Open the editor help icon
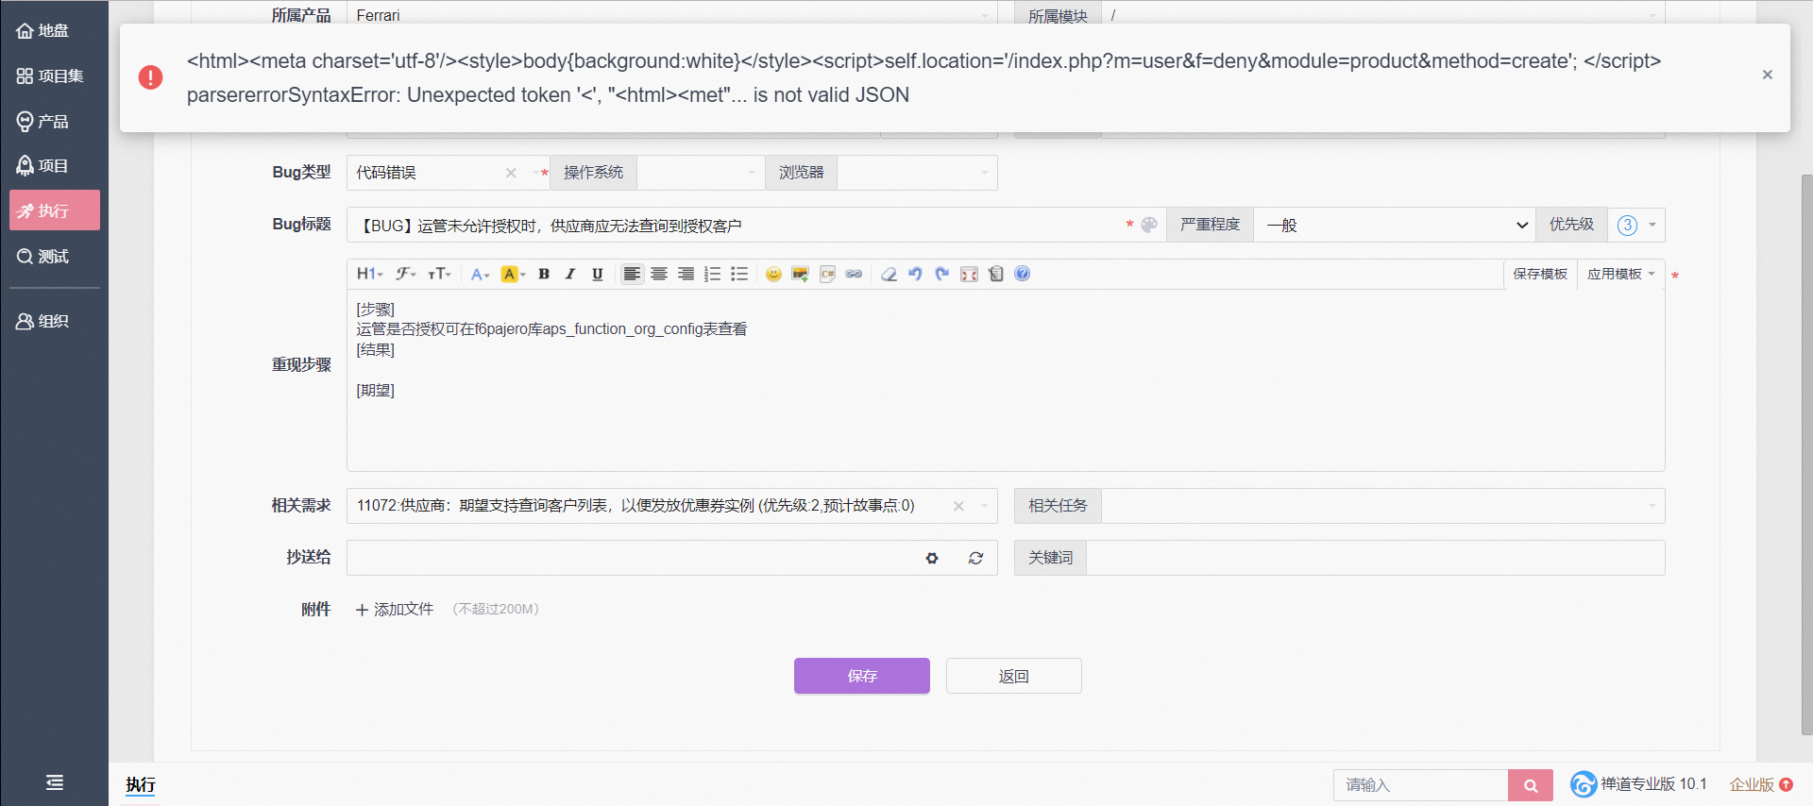1813x806 pixels. [x=1023, y=274]
